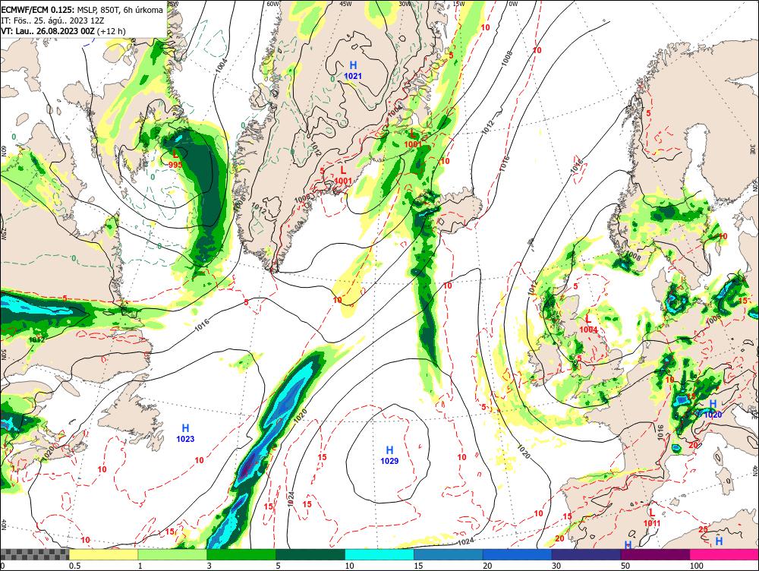Click the H 1023 high pressure marker

pos(185,434)
